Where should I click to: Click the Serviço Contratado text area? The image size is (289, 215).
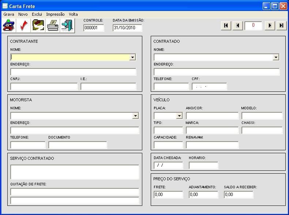pos(75,172)
